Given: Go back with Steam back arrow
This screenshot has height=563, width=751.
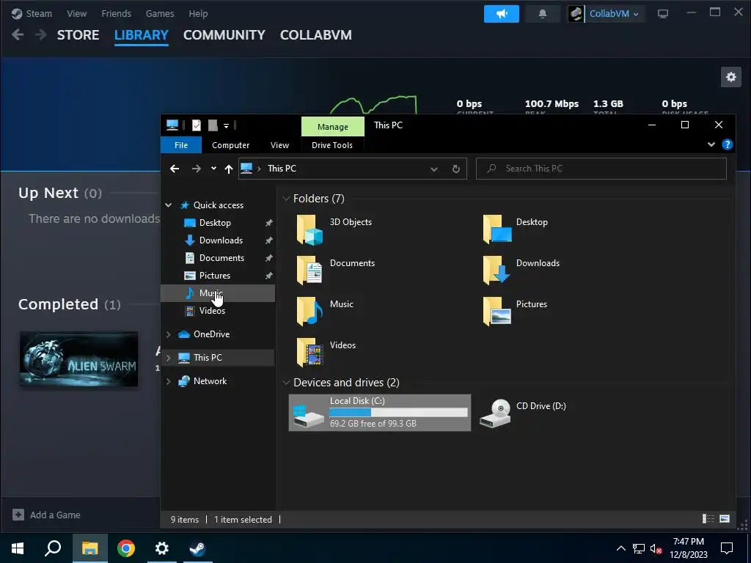Looking at the screenshot, I should point(18,35).
